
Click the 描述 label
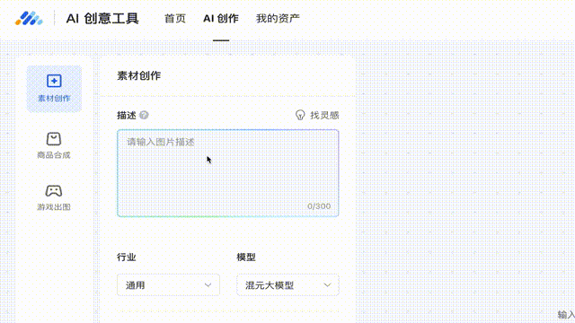pos(127,116)
